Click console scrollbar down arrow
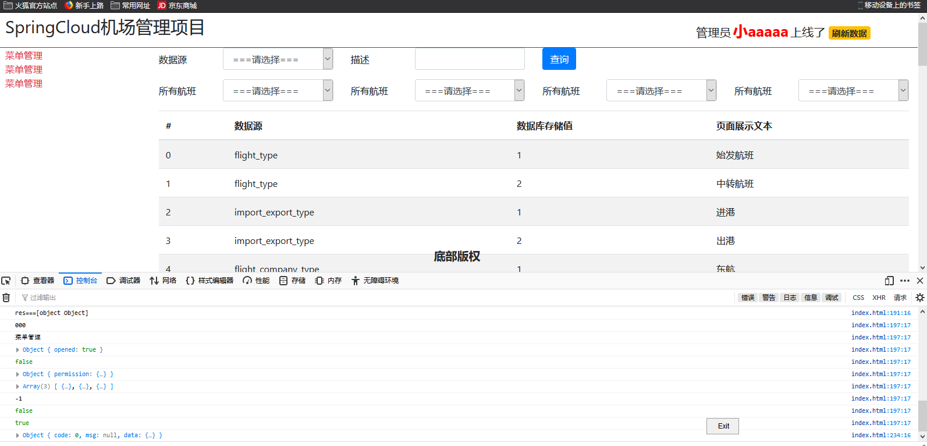The image size is (927, 446). tap(922, 436)
